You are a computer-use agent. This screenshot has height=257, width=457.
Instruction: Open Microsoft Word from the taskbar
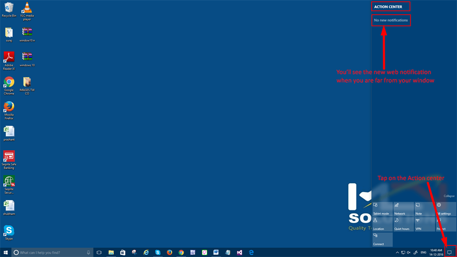tap(216, 253)
